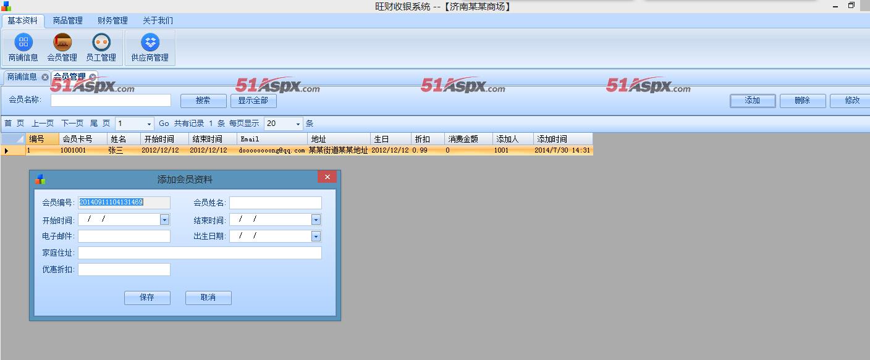The width and height of the screenshot is (870, 360).
Task: Sort by 地址 column header
Action: [x=339, y=139]
